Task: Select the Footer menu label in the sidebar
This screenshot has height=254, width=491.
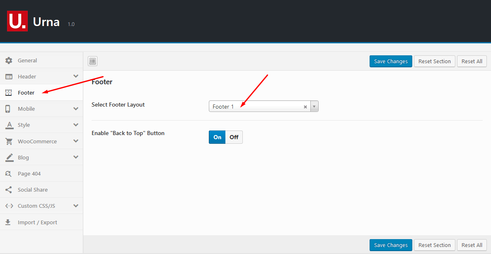Action: tap(26, 93)
